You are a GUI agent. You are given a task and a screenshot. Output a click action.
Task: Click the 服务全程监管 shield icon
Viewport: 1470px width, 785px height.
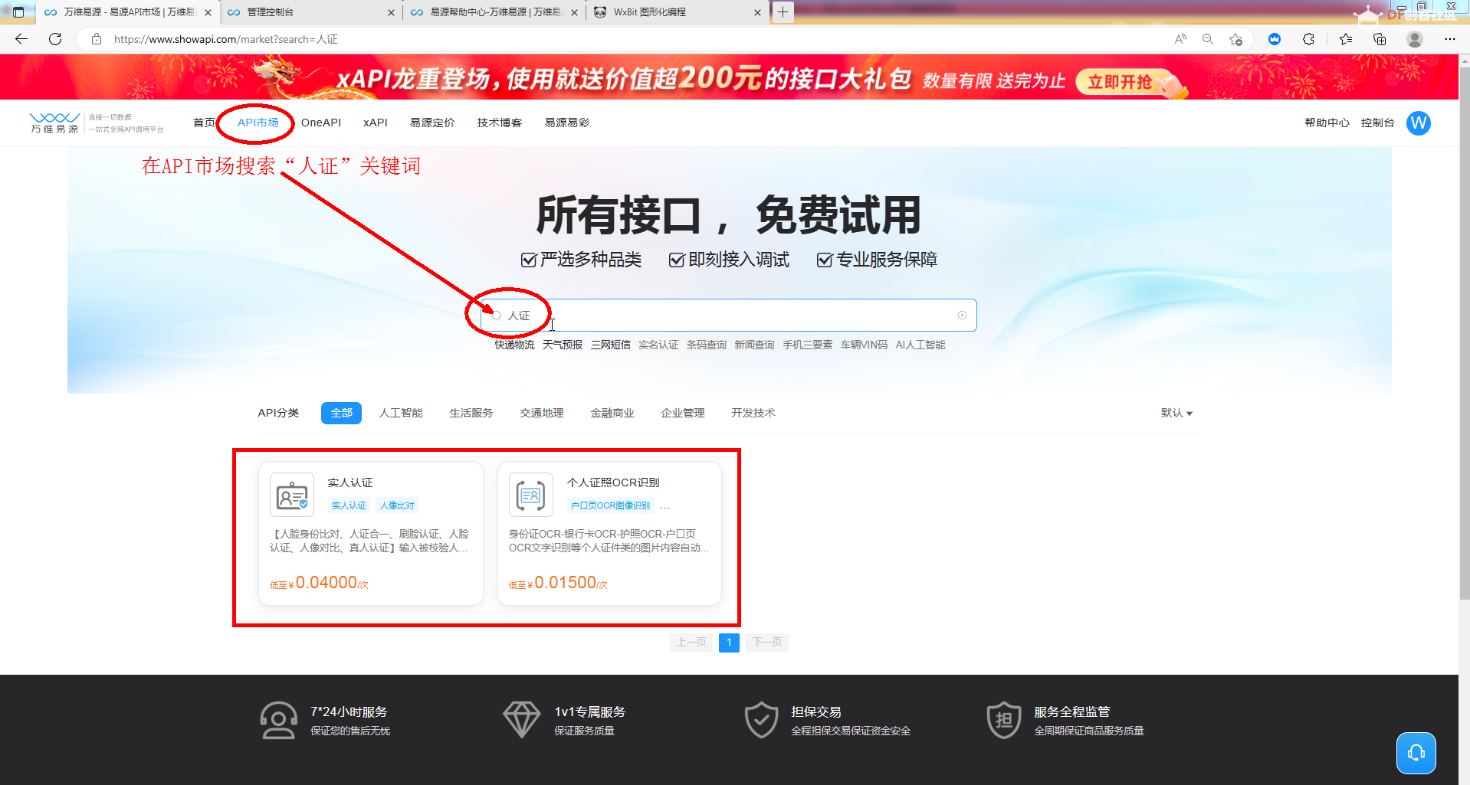click(1004, 720)
